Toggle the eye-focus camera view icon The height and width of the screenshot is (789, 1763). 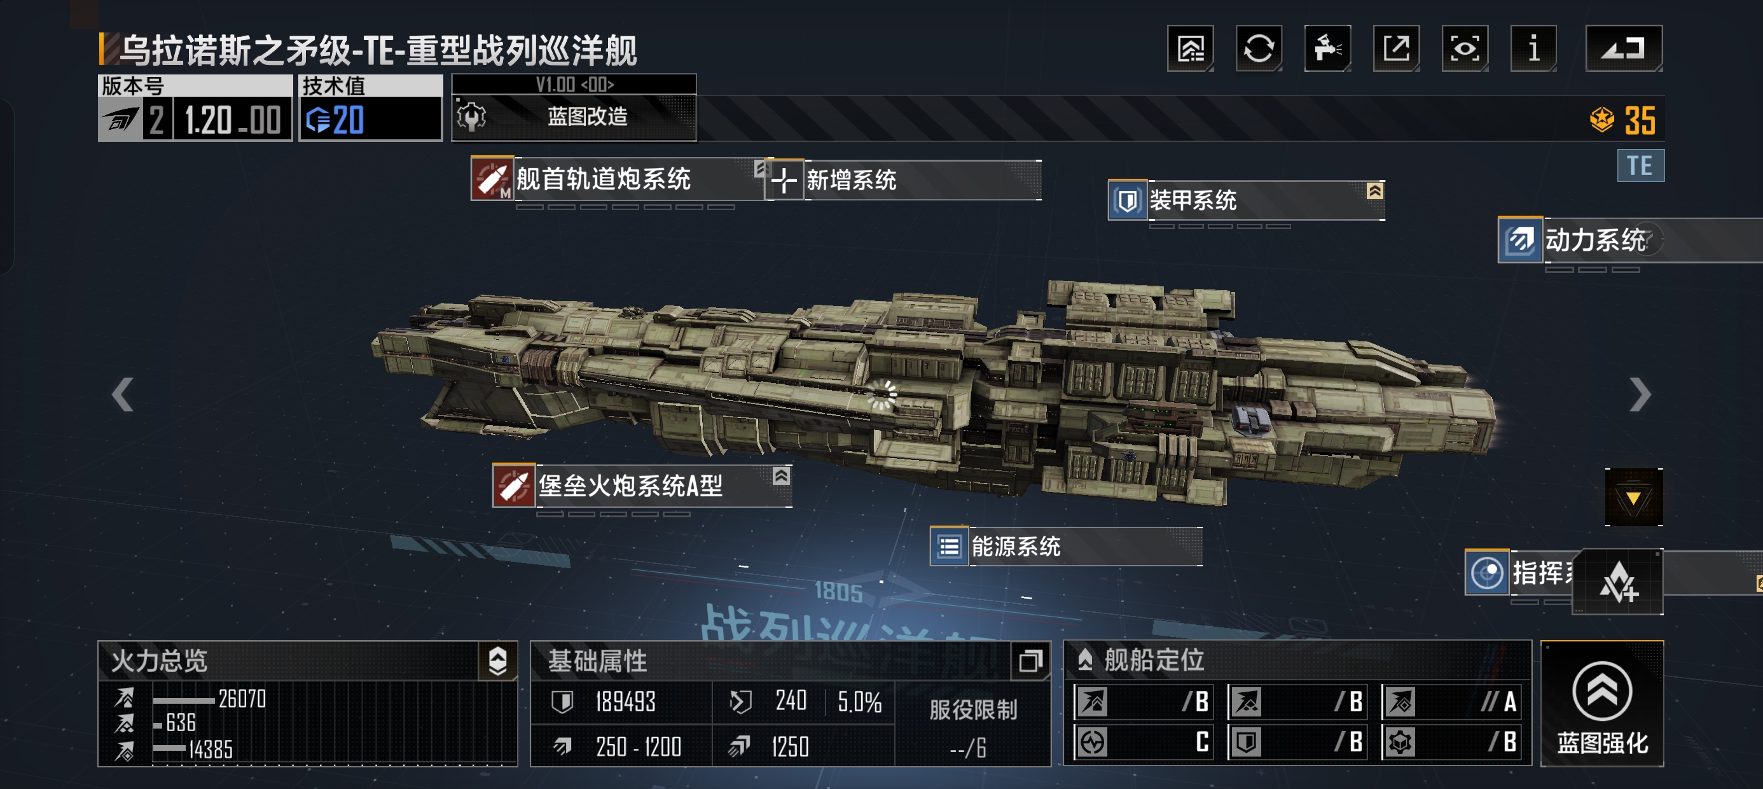click(x=1465, y=48)
